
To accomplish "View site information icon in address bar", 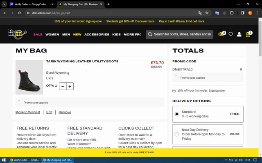I will [28, 13].
